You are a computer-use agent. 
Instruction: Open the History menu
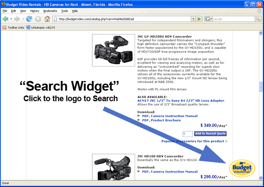tap(35, 11)
